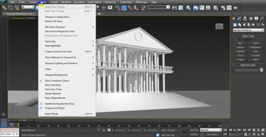Switch to the Utilities hammer tab
266x137 pixels.
point(262,18)
